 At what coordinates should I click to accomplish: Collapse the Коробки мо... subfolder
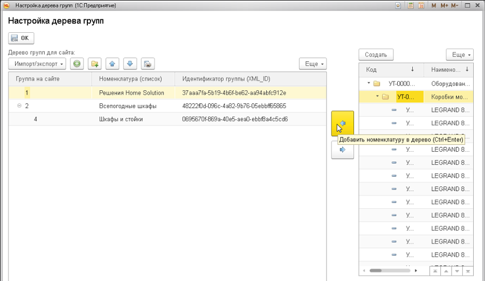pos(377,96)
